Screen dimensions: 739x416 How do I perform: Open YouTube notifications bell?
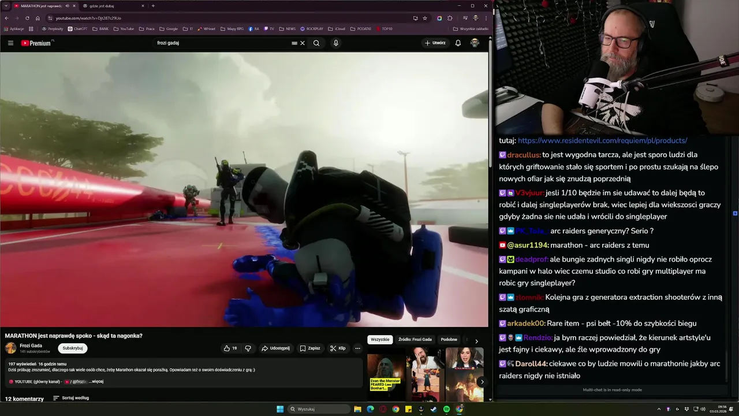(x=458, y=43)
